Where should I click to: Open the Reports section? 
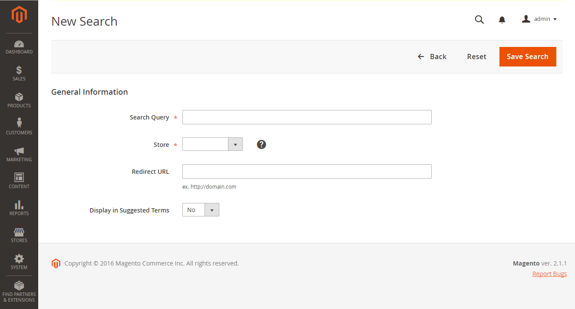[x=19, y=208]
